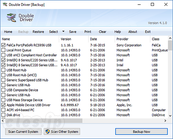This screenshot has width=173, height=139.
Task: Maximize the Double Driver window
Action: 153,4
